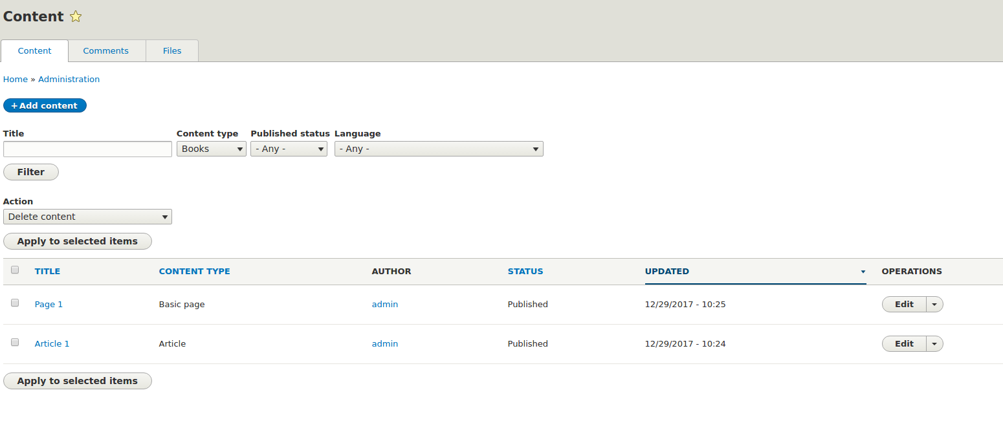Toggle the select-all checkbox in table header
Screen dimensions: 1003x421
(15, 270)
